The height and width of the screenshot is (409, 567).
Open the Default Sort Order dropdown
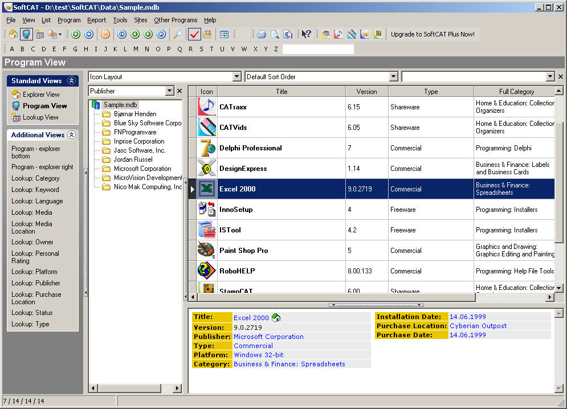[394, 77]
